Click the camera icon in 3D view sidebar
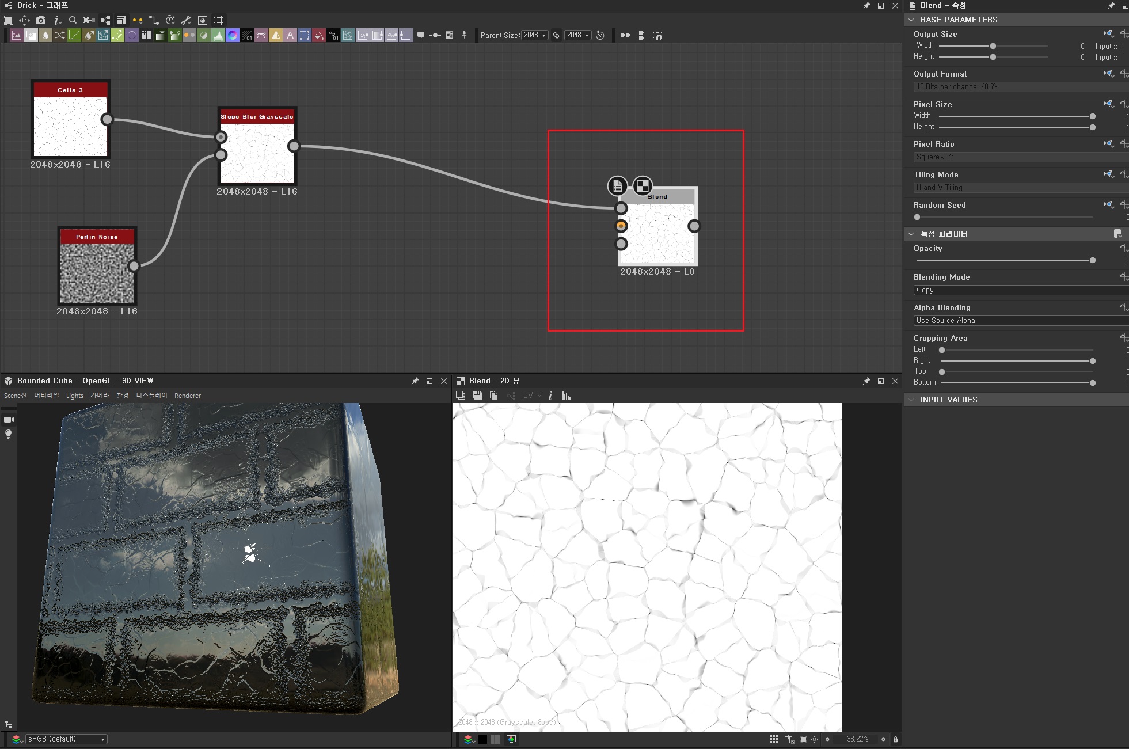Image resolution: width=1129 pixels, height=749 pixels. point(9,420)
